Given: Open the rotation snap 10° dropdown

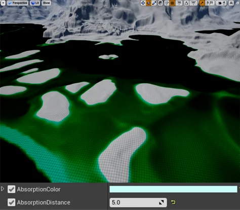Looking at the screenshot, I should coord(193,3).
